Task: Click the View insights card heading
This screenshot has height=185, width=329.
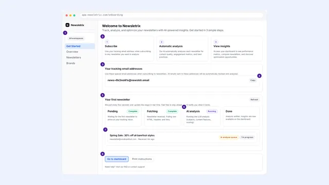Action: tap(222, 46)
